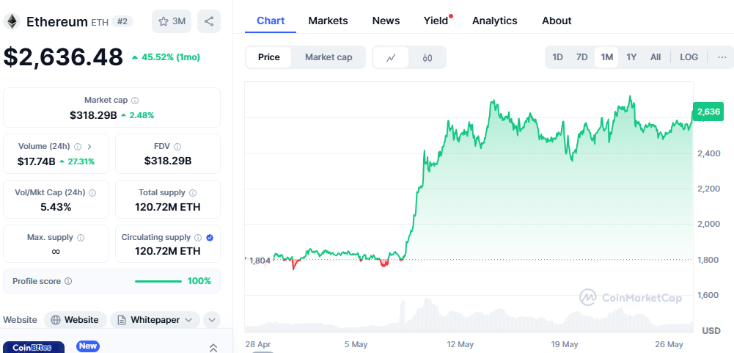The height and width of the screenshot is (353, 734).
Task: Open the About tab
Action: coord(557,21)
